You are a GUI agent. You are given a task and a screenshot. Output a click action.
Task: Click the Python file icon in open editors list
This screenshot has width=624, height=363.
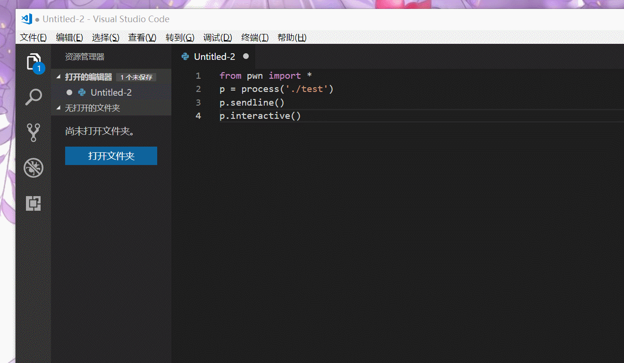tap(82, 92)
